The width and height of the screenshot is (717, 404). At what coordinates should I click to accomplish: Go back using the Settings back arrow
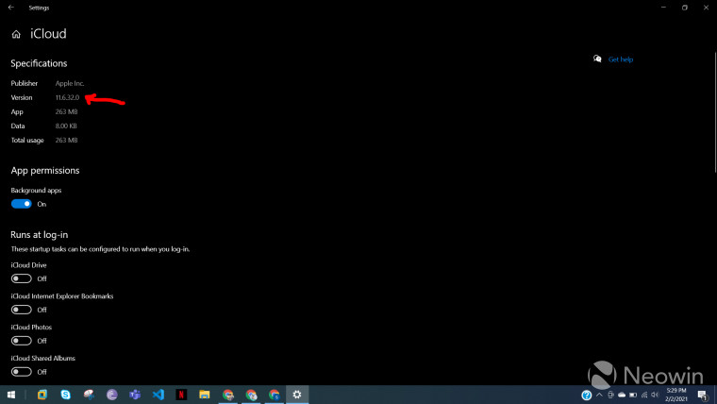click(x=11, y=8)
